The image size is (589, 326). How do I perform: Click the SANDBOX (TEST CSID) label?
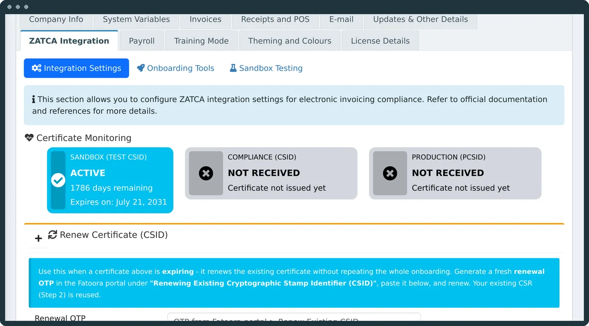click(109, 157)
